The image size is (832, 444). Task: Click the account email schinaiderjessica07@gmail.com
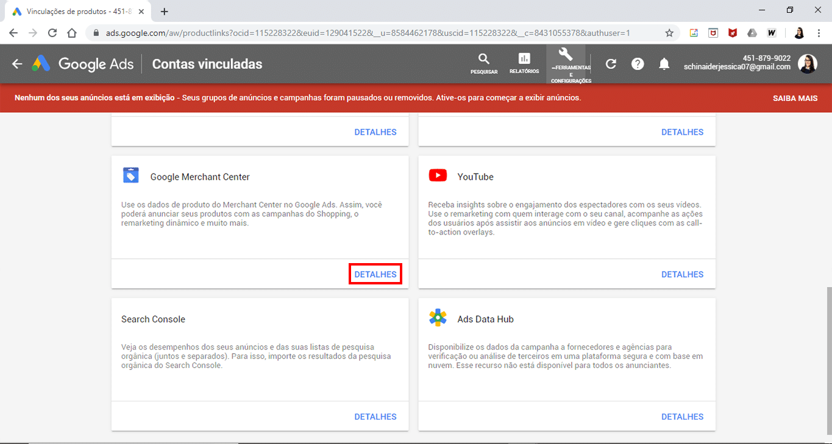[737, 68]
